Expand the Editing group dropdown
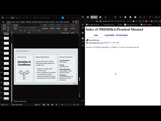Image resolution: width=161 pixels, height=121 pixels. (58, 30)
